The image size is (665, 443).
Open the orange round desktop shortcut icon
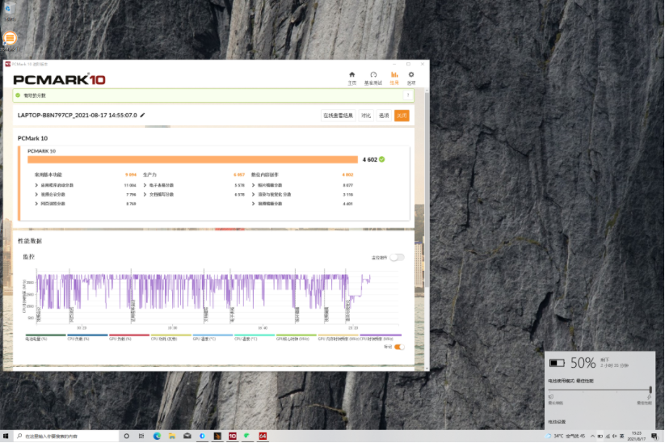pos(10,38)
